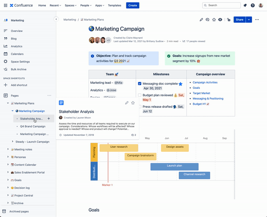Open the notifications bell icon
This screenshot has height=217, width=267.
click(x=245, y=5)
